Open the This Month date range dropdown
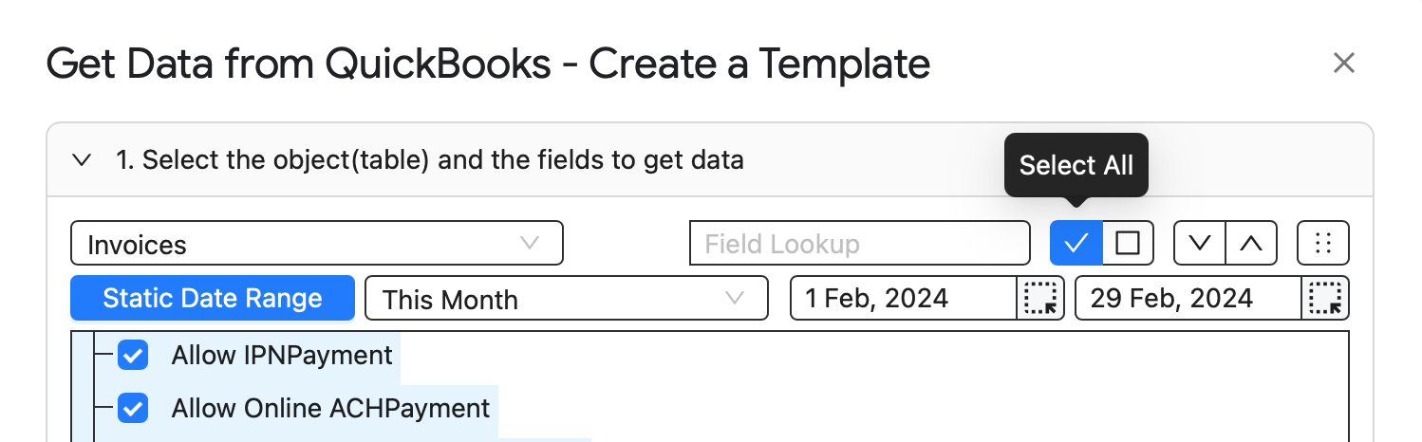Viewport: 1422px width, 442px height. click(x=567, y=298)
